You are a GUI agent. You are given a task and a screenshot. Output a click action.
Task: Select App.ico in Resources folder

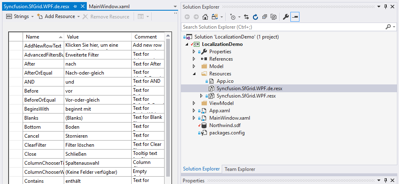(225, 82)
